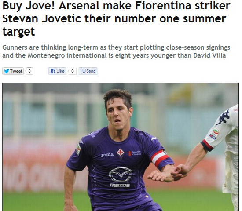Select the Facebook like count box
Image resolution: width=242 pixels, height=211 pixels.
(73, 71)
